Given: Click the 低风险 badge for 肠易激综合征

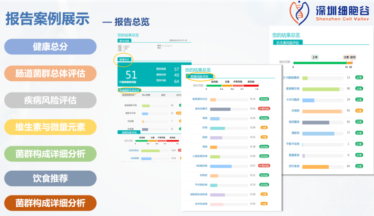Looking at the screenshot, I should [x=264, y=99].
